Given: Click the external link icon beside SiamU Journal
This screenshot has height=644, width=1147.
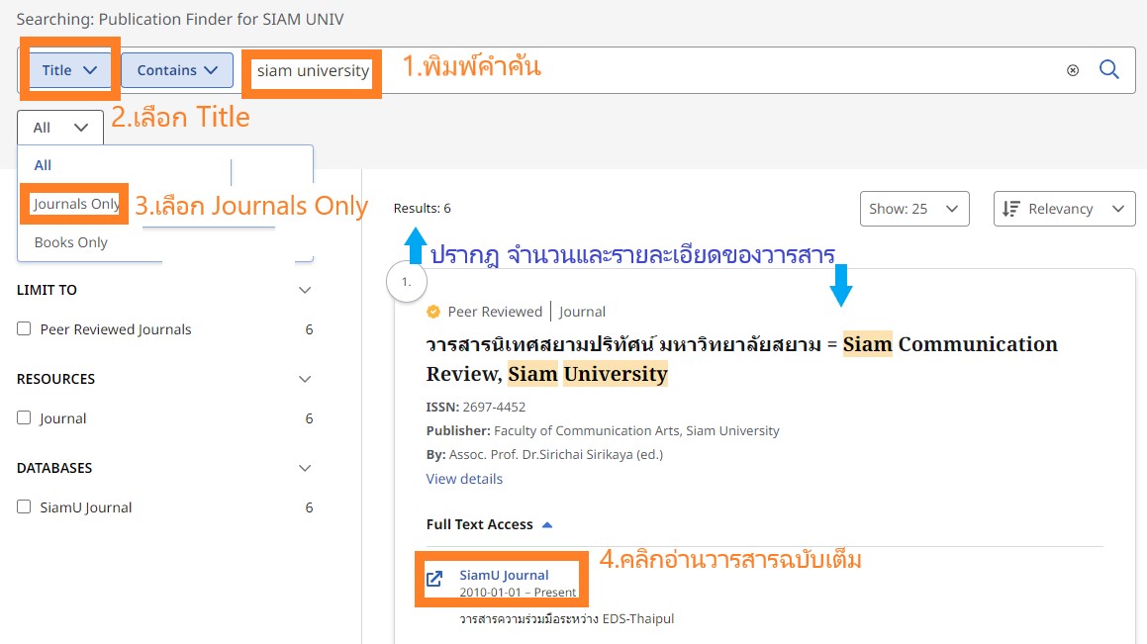Looking at the screenshot, I should pos(434,579).
